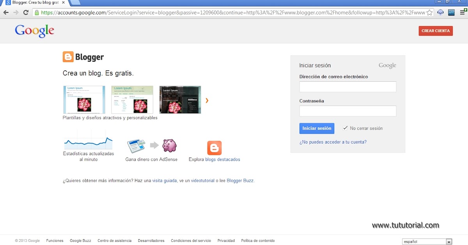This screenshot has width=468, height=245.
Task: Click the skull extension icon in browser toolbar
Action: coord(440,12)
